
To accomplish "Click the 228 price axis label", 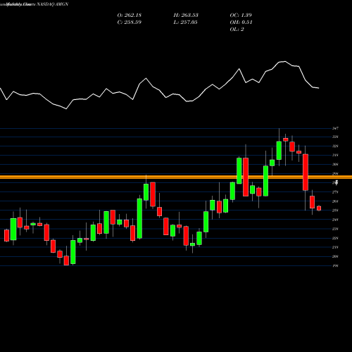I will pos(335,238).
